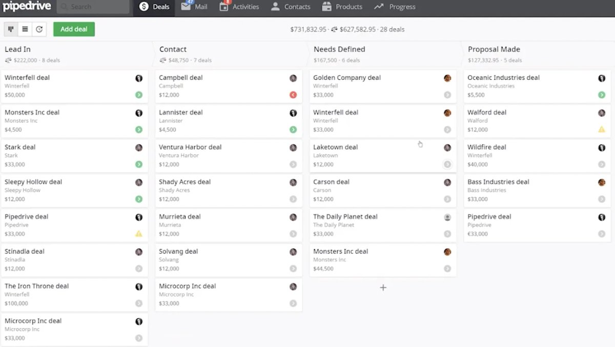The width and height of the screenshot is (615, 347).
Task: Open the Stark deal
Action: (x=74, y=156)
